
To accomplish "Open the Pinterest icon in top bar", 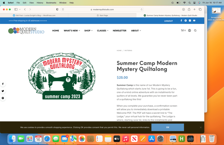I will point(186,21).
